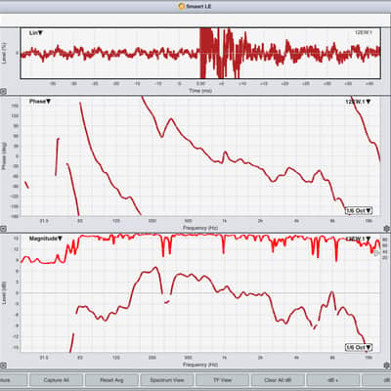The width and height of the screenshot is (391, 391).
Task: Click the Reset Avg button
Action: [111, 380]
